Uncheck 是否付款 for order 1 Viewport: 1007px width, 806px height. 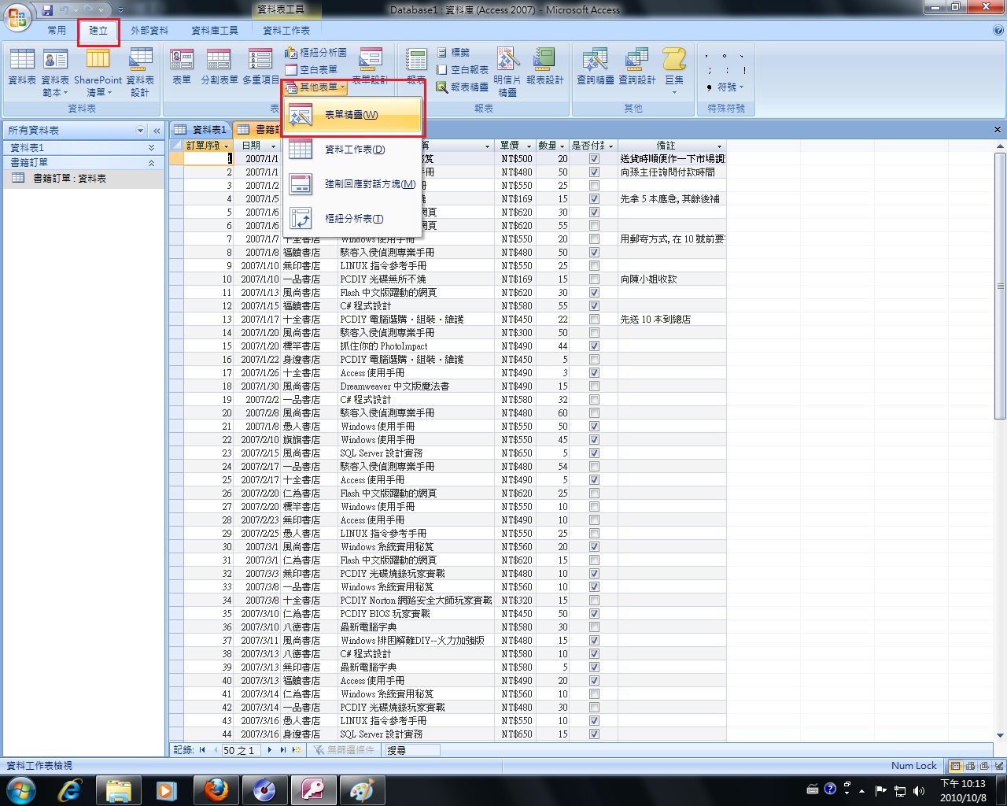pyautogui.click(x=594, y=158)
